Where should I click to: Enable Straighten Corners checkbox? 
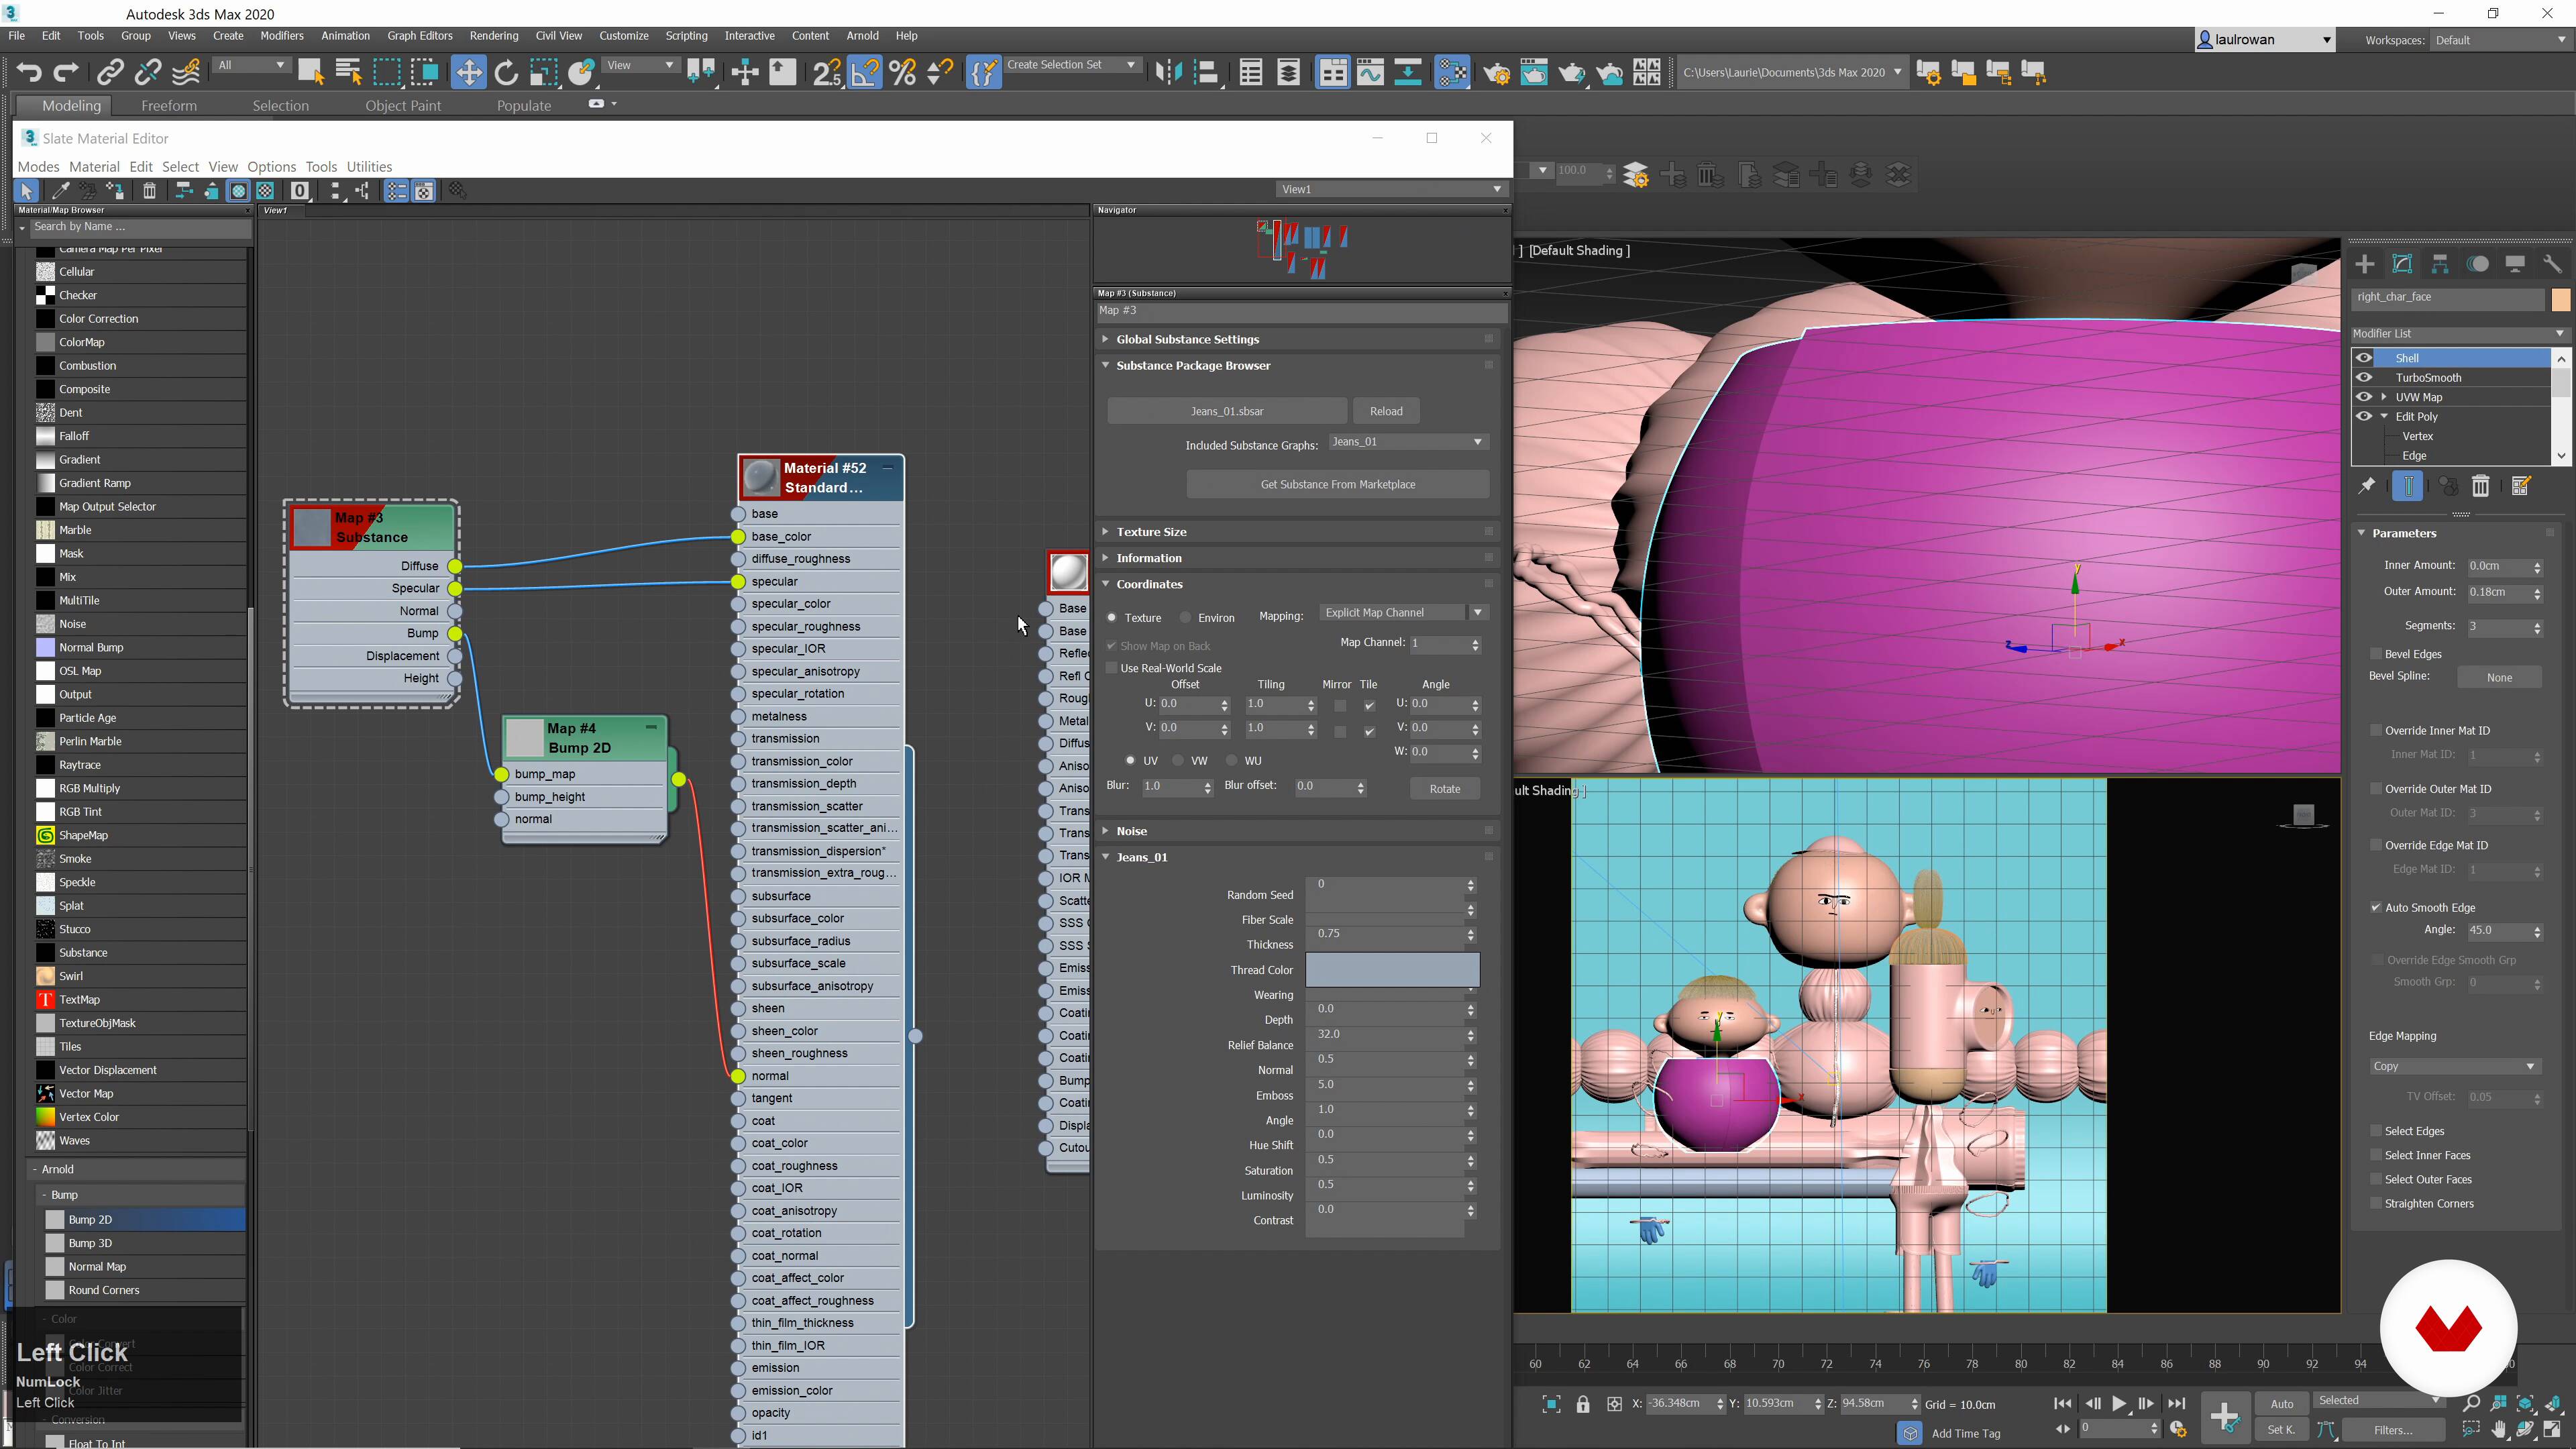click(x=2376, y=1204)
